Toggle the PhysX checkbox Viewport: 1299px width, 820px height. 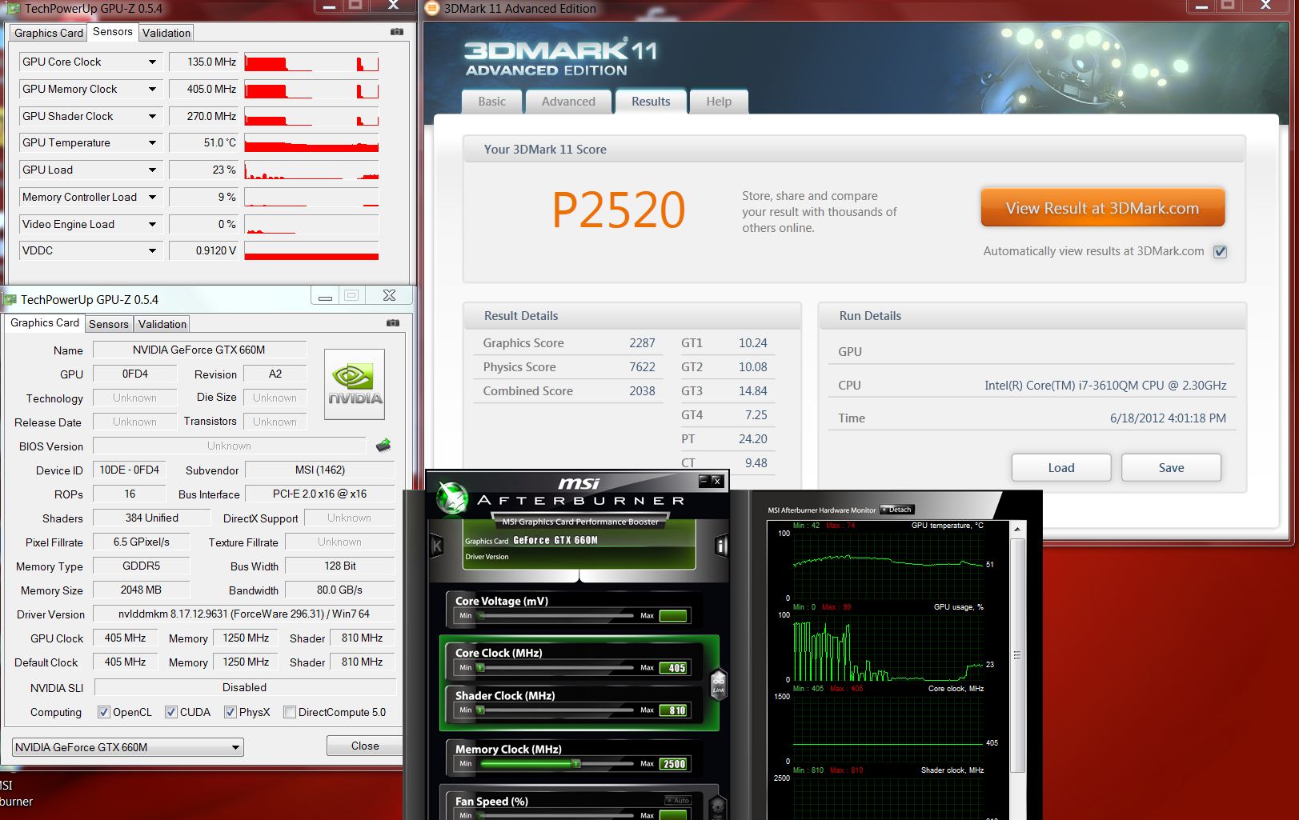230,712
